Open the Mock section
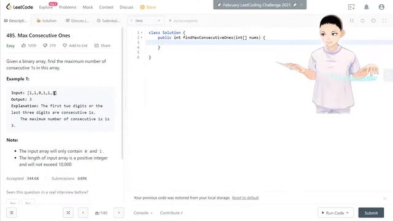 (x=88, y=7)
